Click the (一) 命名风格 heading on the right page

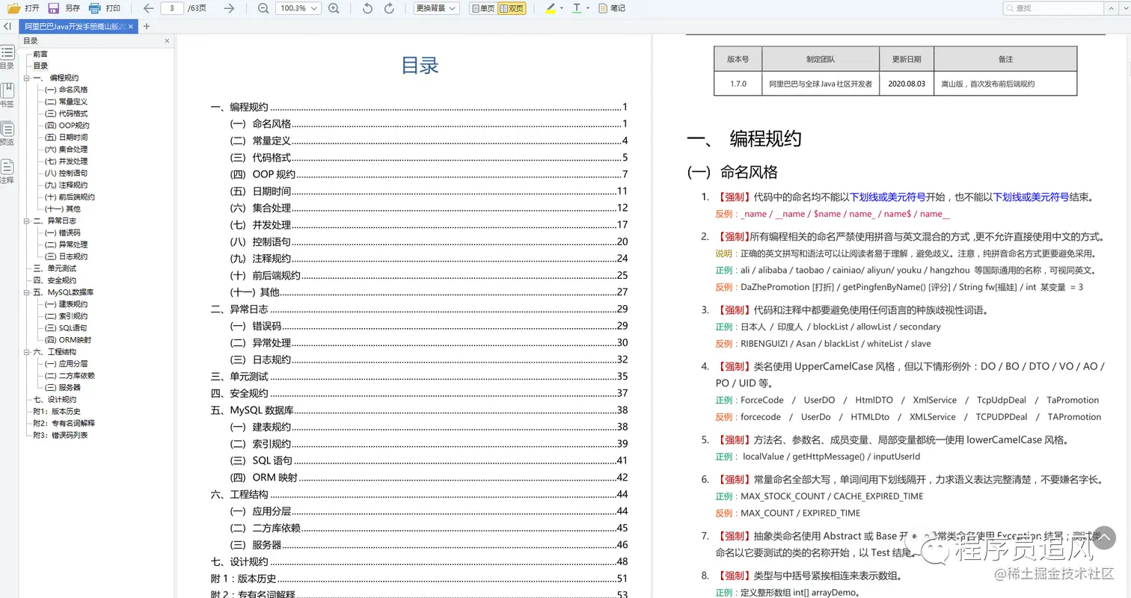coord(732,173)
